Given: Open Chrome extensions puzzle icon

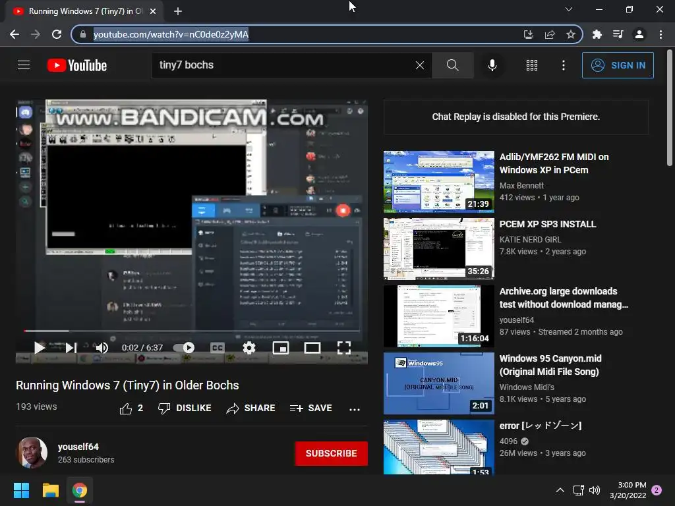Looking at the screenshot, I should point(597,34).
